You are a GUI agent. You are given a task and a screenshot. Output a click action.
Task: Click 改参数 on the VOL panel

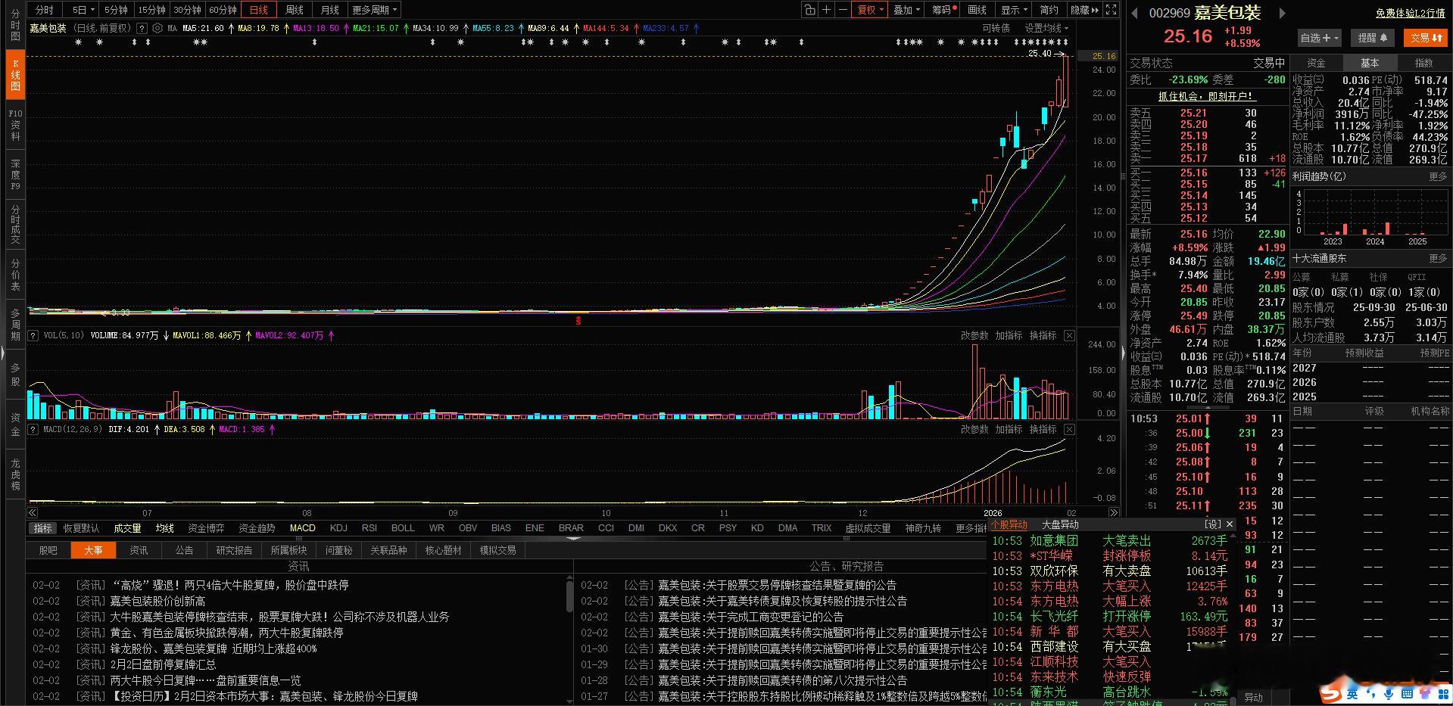click(x=974, y=335)
